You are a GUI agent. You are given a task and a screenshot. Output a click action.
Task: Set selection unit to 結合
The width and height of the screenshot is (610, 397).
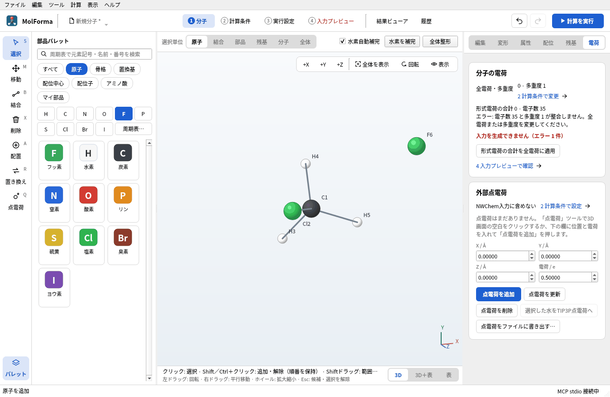pos(218,42)
